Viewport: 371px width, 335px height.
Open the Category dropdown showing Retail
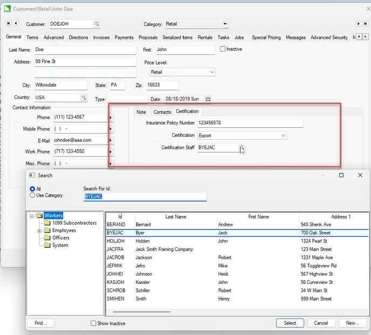[225, 24]
